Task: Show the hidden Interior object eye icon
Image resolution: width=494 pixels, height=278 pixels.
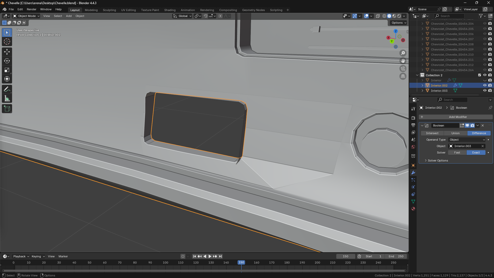Action: (485, 80)
